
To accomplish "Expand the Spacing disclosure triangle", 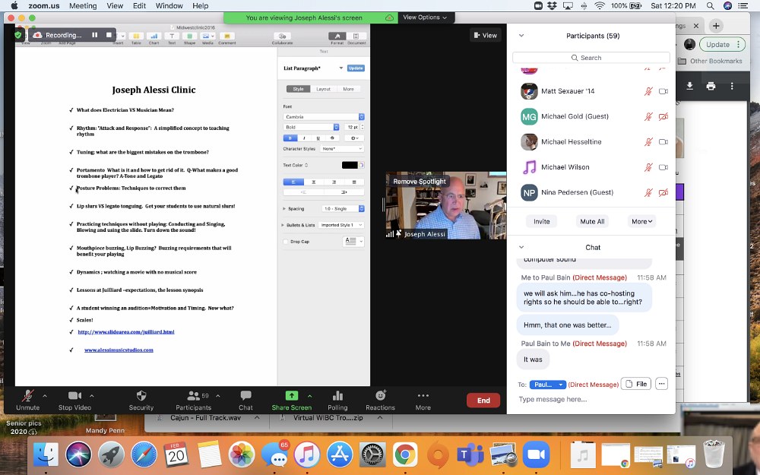I will pyautogui.click(x=284, y=209).
